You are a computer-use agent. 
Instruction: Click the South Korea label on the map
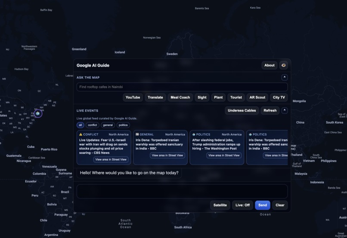tap(335, 122)
